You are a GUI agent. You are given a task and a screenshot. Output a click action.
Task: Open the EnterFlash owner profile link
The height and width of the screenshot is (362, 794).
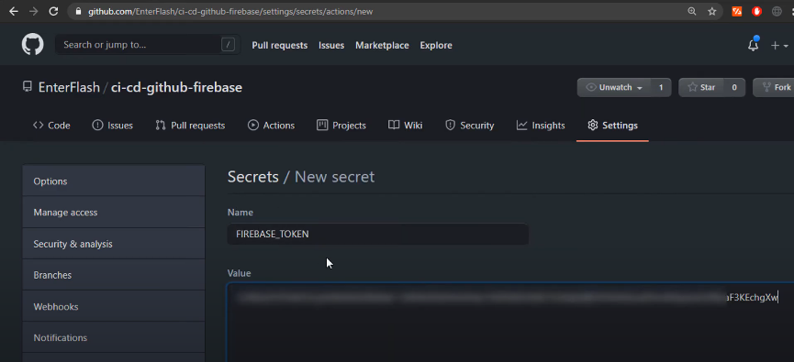coord(69,87)
